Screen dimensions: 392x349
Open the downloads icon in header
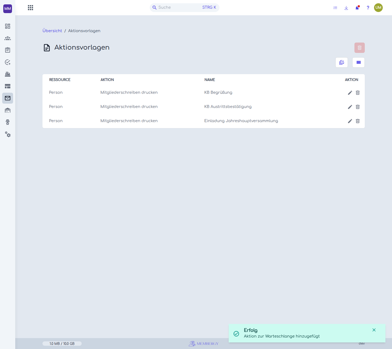pyautogui.click(x=346, y=8)
